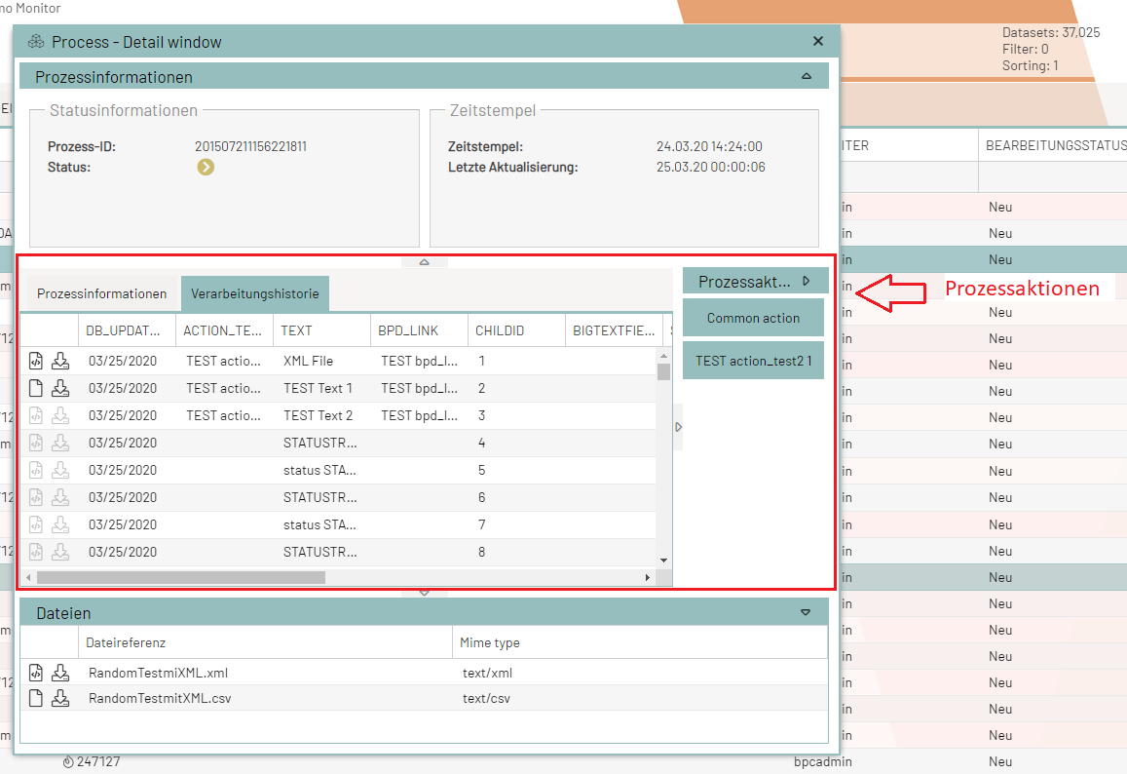Collapse the Prozessinformationen panel header
The image size is (1127, 774).
(x=806, y=76)
